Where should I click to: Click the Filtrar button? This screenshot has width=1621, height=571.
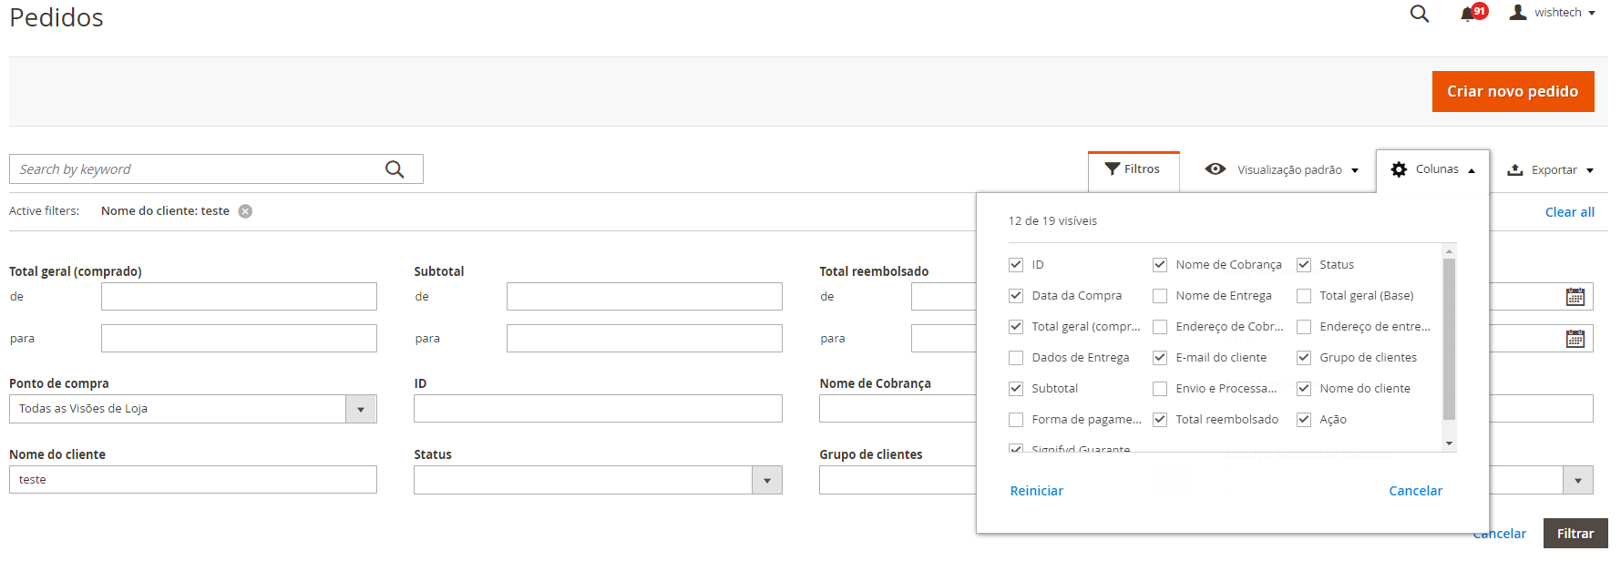(1575, 534)
